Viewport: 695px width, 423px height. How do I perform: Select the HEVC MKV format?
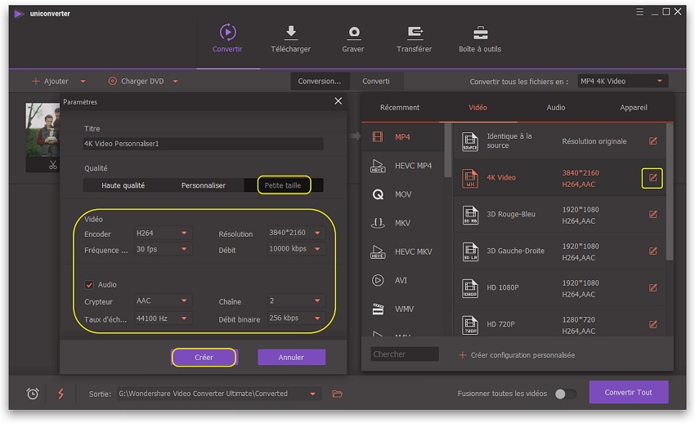[x=403, y=252]
